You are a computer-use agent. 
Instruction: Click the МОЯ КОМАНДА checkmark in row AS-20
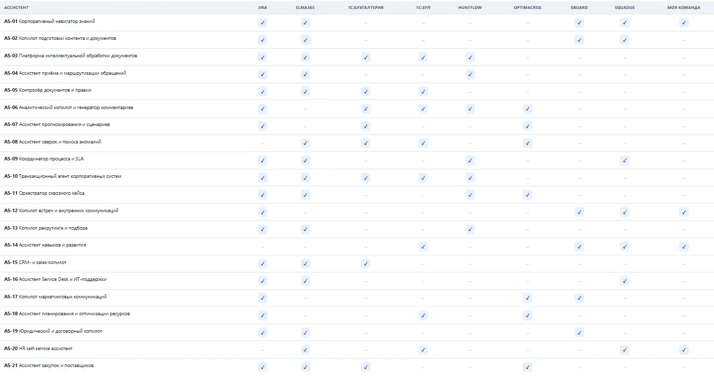684,350
